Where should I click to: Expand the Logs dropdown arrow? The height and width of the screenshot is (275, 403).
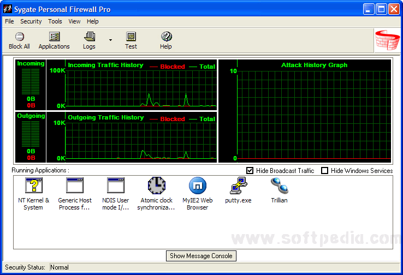[x=110, y=40]
